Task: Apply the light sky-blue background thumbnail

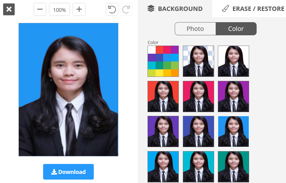Action: 163,166
